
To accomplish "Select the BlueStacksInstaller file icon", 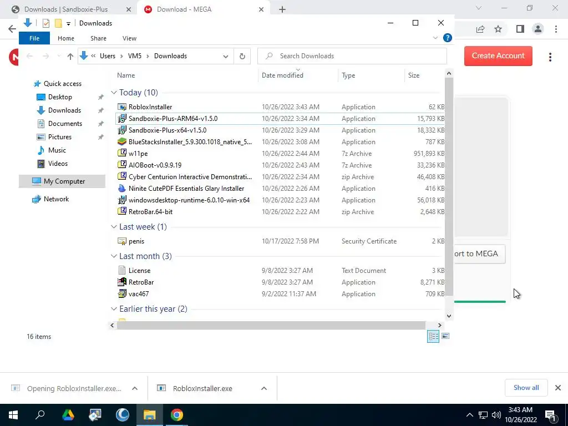I will (122, 141).
